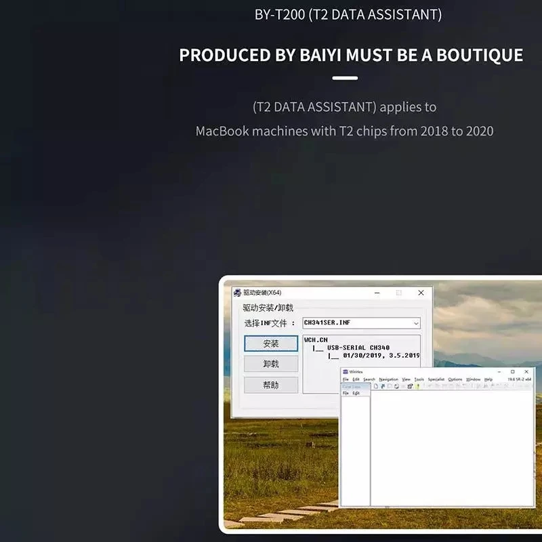Open the Options menu in WinHex

pyautogui.click(x=455, y=379)
